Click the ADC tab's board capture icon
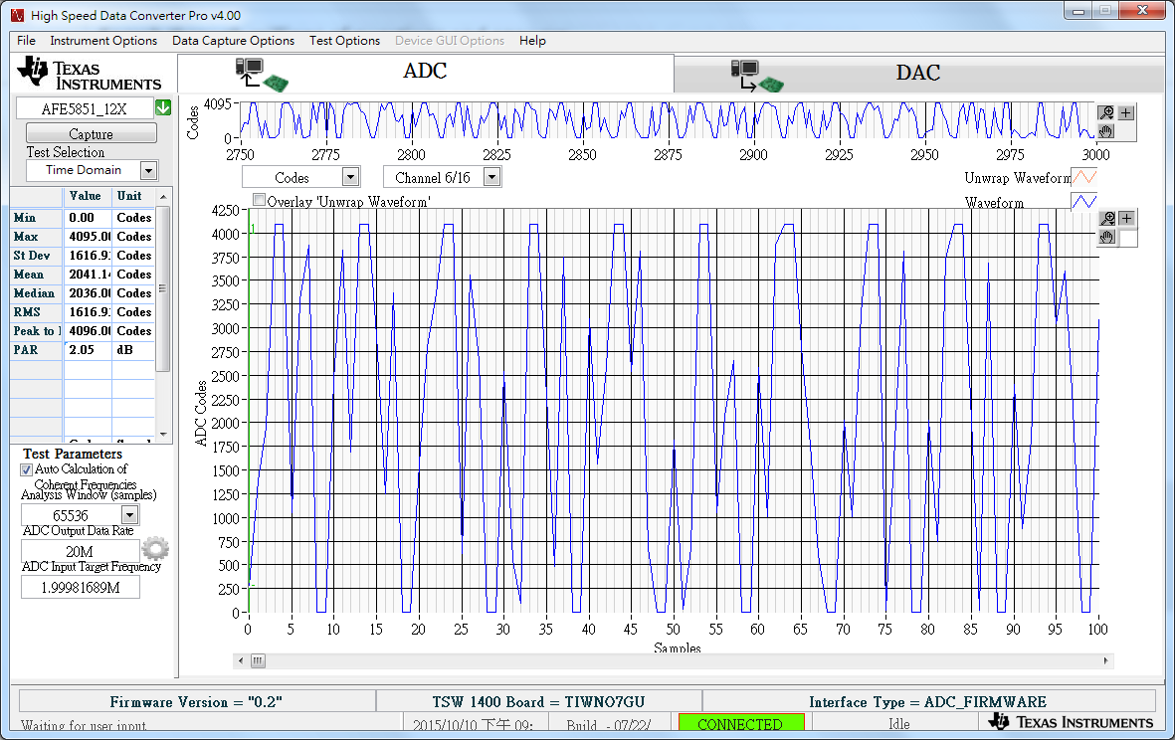 (262, 75)
